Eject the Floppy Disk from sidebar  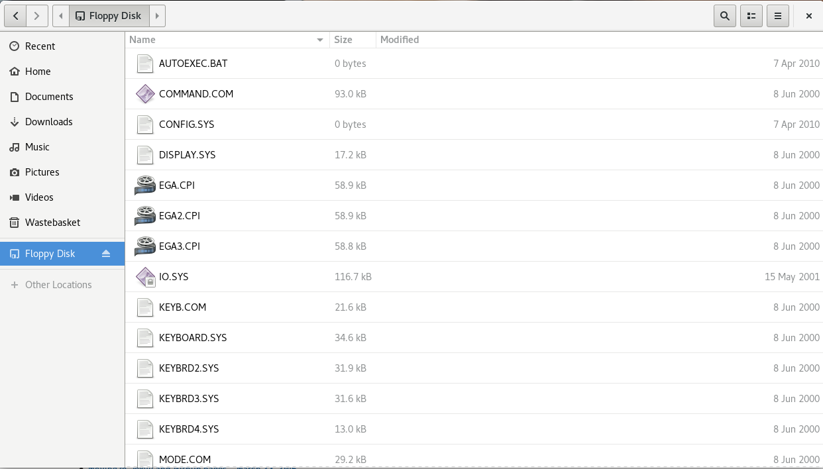point(106,254)
